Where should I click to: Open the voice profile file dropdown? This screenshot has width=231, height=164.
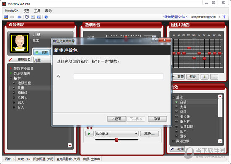(220, 17)
